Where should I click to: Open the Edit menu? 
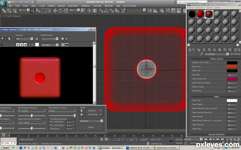click(x=10, y=6)
